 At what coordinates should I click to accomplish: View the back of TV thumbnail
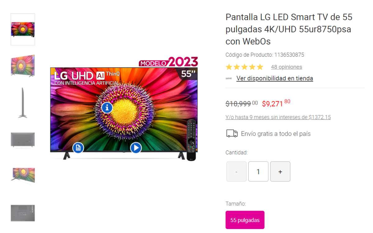(x=23, y=140)
